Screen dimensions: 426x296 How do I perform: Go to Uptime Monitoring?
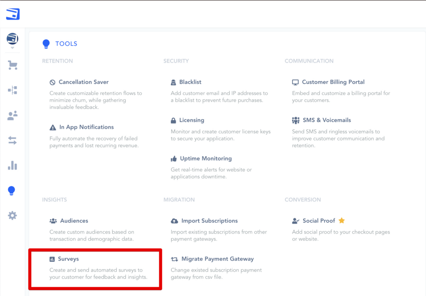tap(206, 158)
